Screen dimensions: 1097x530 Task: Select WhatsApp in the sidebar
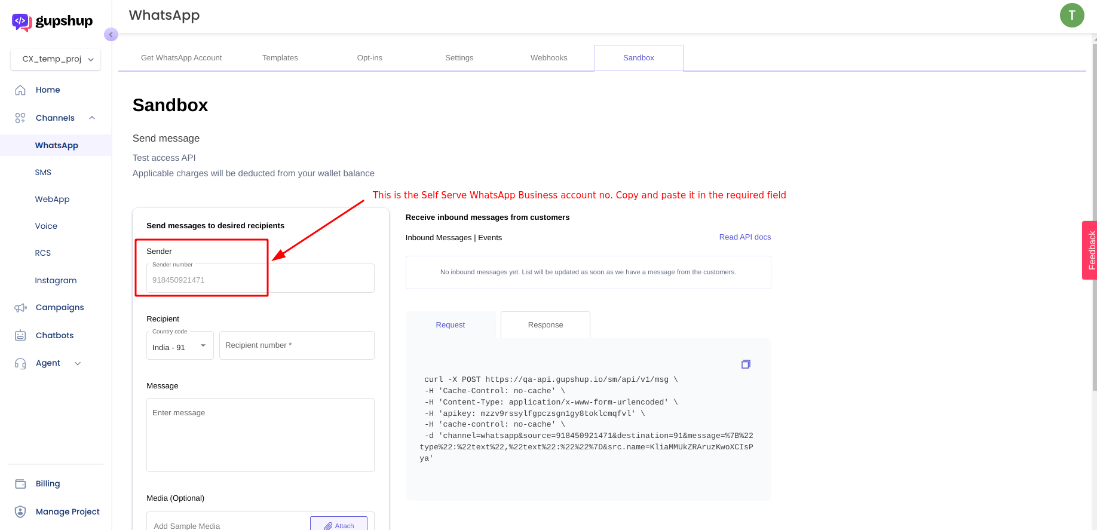click(56, 145)
